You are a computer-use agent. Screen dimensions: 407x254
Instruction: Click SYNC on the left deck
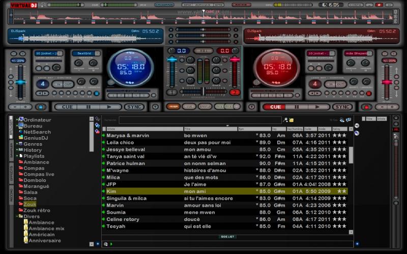point(134,107)
